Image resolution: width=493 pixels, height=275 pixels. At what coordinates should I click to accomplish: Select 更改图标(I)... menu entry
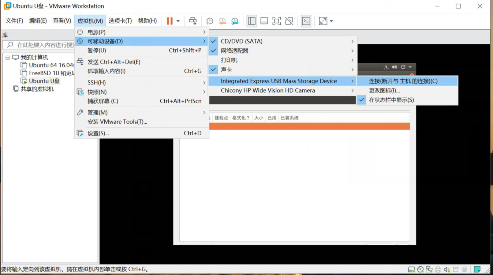pos(407,90)
